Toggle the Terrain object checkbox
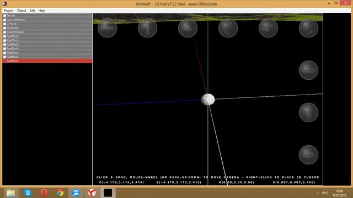Screen dimensions: 353x198 (x=4, y=16)
